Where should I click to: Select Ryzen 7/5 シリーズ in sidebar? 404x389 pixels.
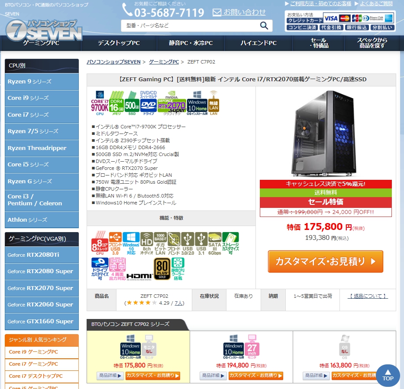point(42,131)
